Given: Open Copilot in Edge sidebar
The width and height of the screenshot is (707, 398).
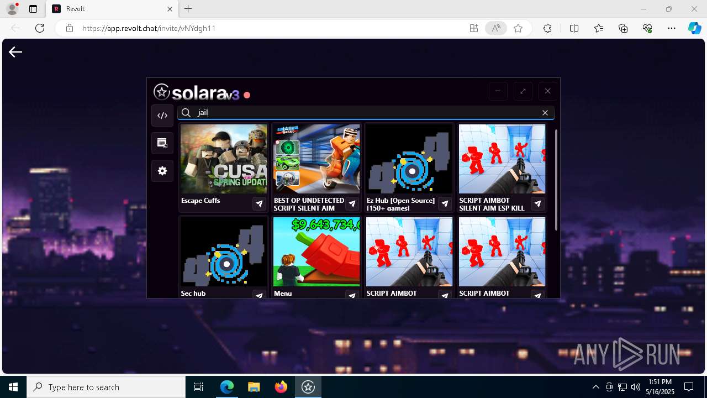Looking at the screenshot, I should (694, 28).
